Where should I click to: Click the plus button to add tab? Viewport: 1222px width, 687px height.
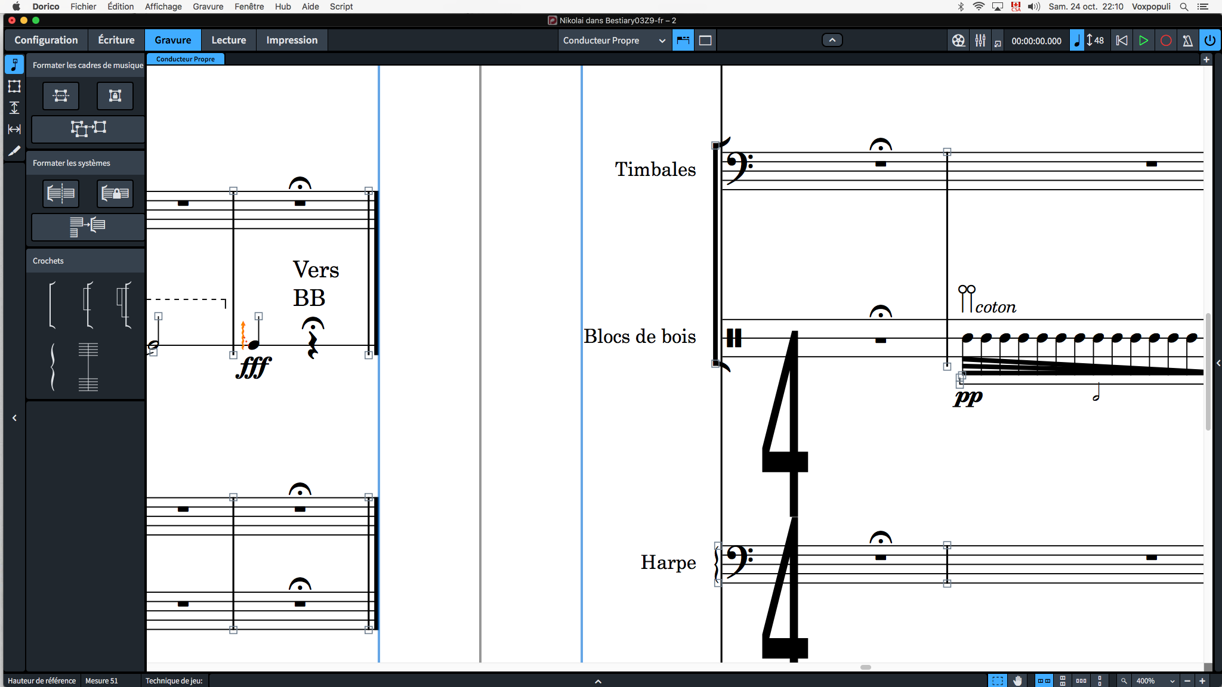coord(1206,60)
